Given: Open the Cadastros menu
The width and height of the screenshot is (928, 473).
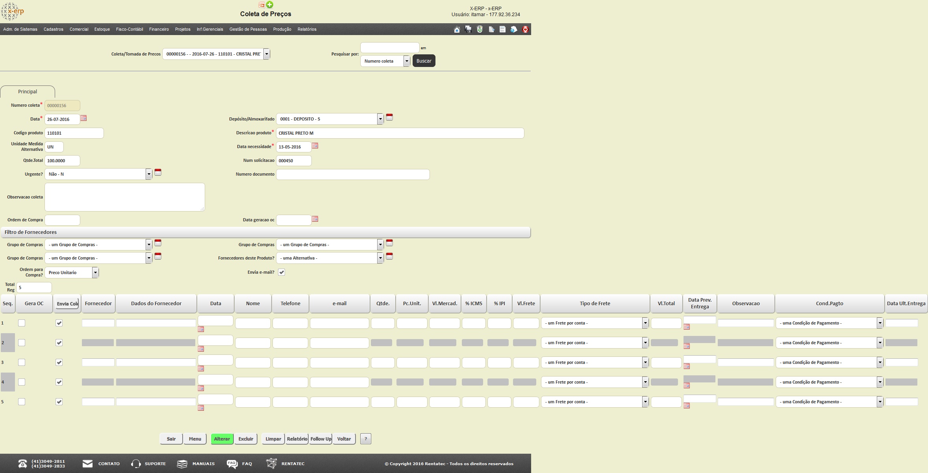Looking at the screenshot, I should [x=54, y=30].
